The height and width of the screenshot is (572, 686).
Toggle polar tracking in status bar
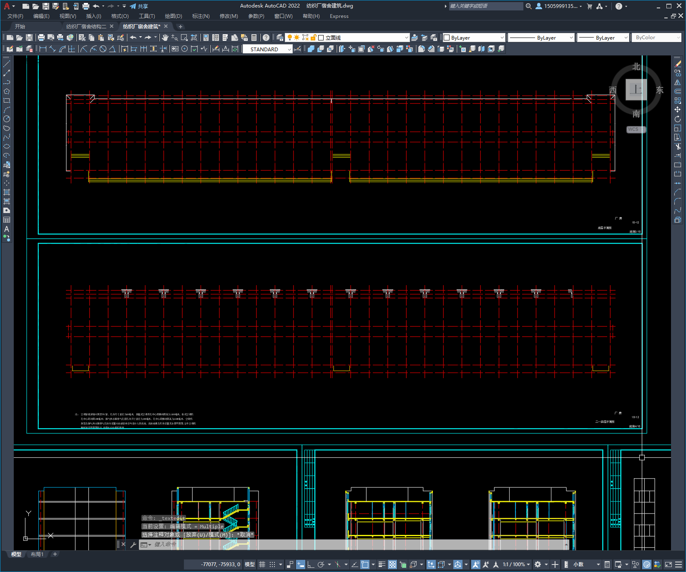(x=321, y=564)
